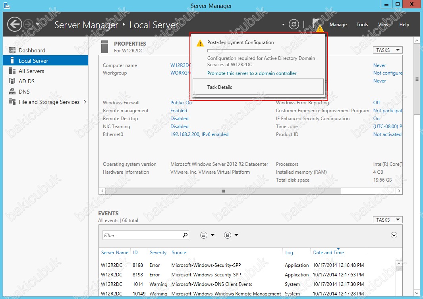Sort events by Source column header
This screenshot has height=299, width=423.
click(x=179, y=252)
